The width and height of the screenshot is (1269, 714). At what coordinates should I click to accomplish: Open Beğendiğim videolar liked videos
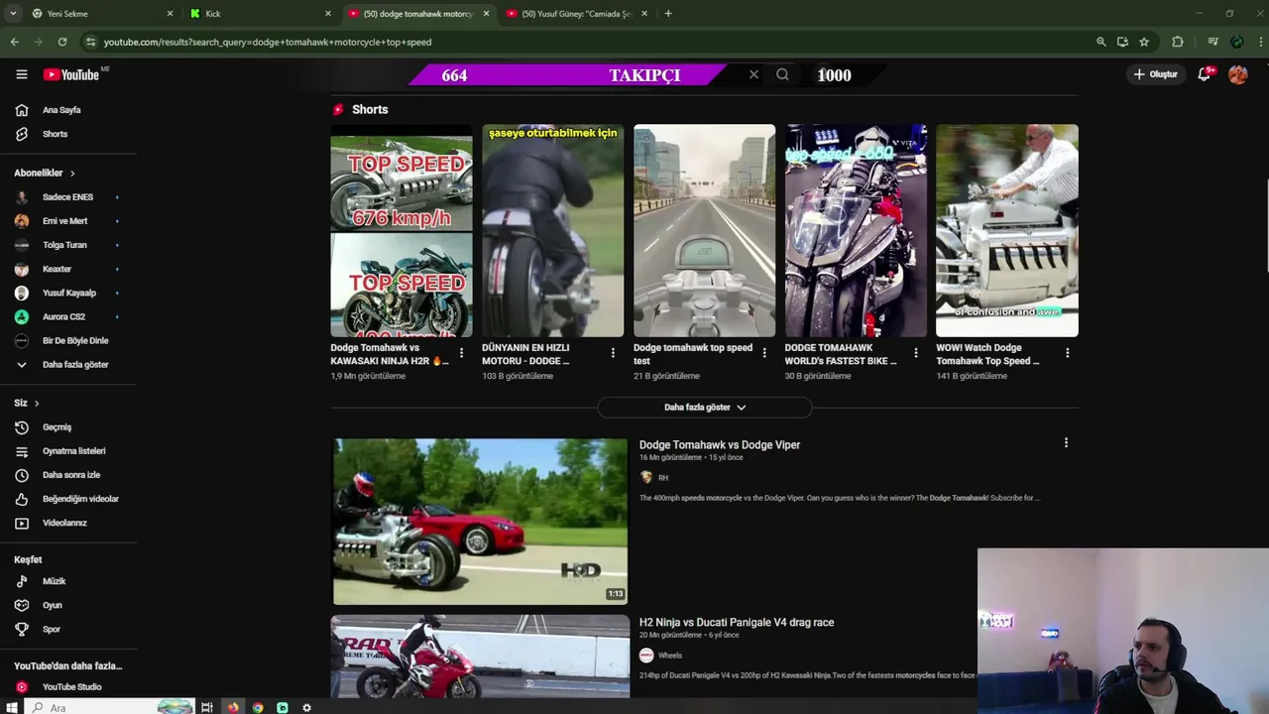(x=80, y=499)
